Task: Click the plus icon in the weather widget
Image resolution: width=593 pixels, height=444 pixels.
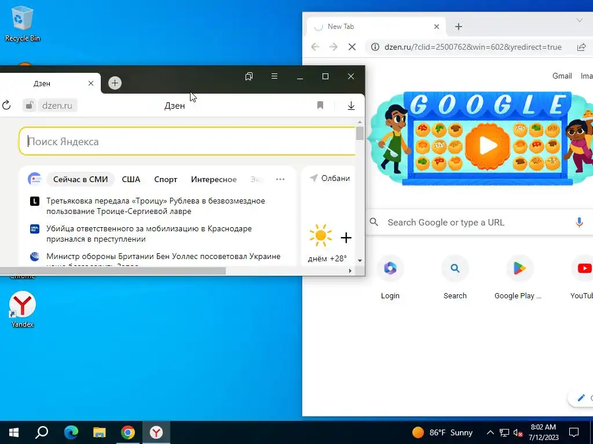Action: [346, 238]
